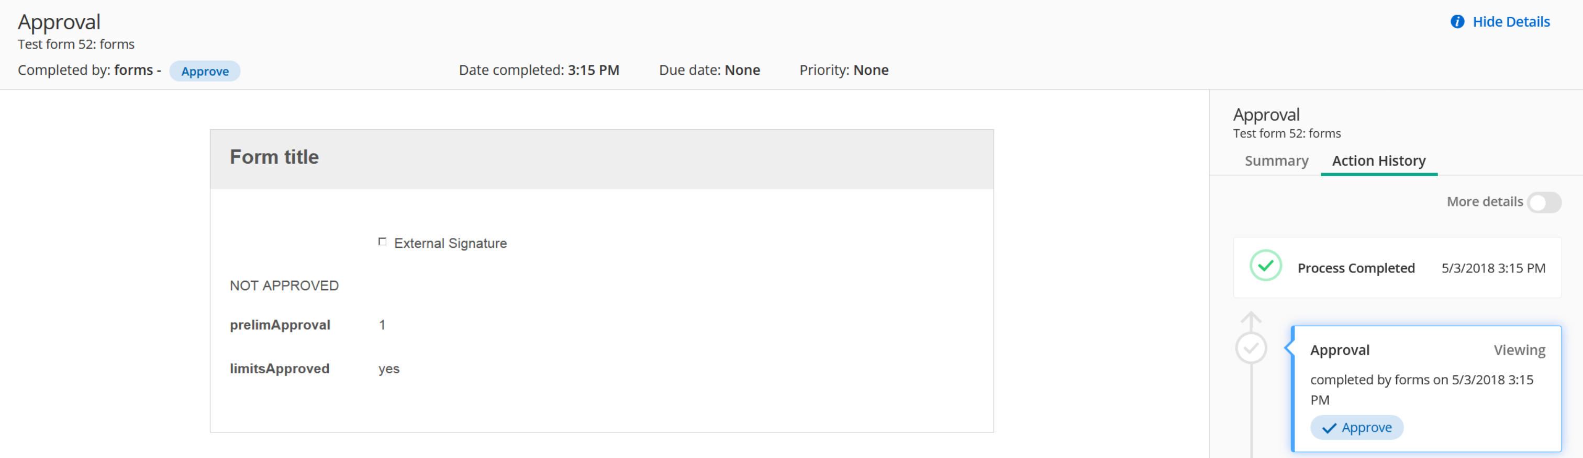Screen dimensions: 1583x458
Task: Toggle the More details switch
Action: [x=1544, y=202]
